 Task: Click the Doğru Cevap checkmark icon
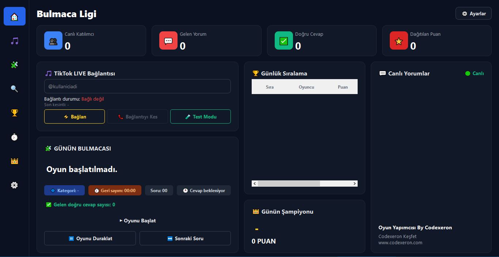point(284,40)
